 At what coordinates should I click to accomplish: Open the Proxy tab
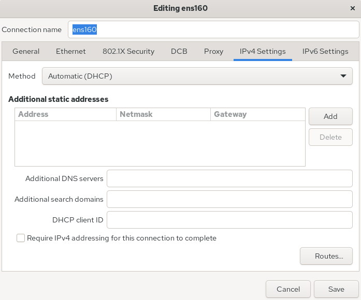[213, 51]
